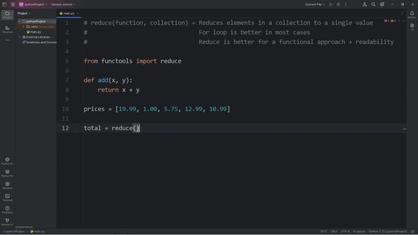Viewport: 418px width, 235px height.
Task: Open the Version control dropdown
Action: point(63,5)
